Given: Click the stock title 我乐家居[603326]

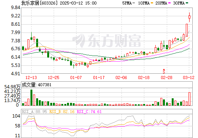Looking at the screenshot, I should pyautogui.click(x=39, y=3).
